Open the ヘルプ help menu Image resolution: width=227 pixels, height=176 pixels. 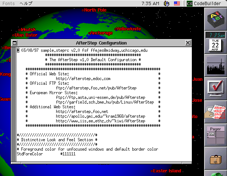click(26, 3)
